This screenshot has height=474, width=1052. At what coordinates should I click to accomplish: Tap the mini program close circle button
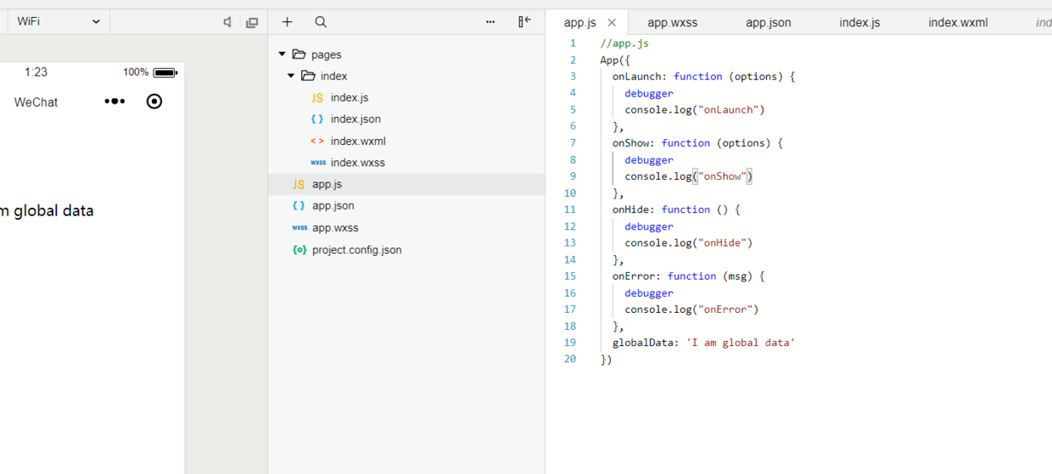(x=154, y=102)
